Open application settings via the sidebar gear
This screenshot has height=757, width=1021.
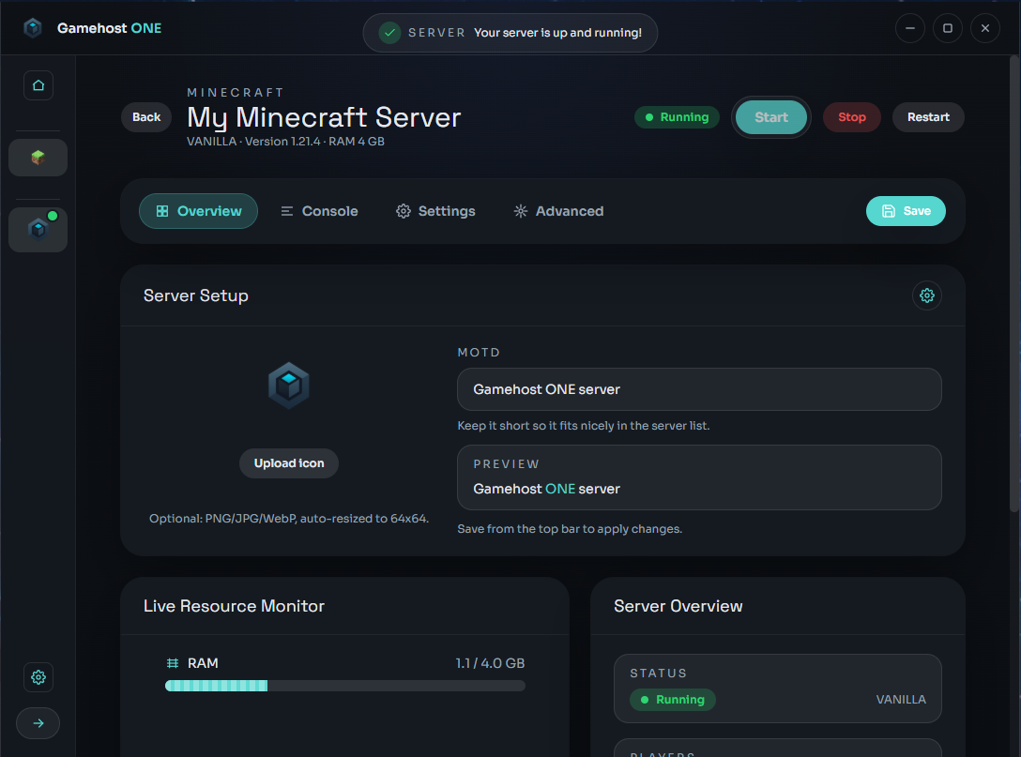click(x=38, y=677)
